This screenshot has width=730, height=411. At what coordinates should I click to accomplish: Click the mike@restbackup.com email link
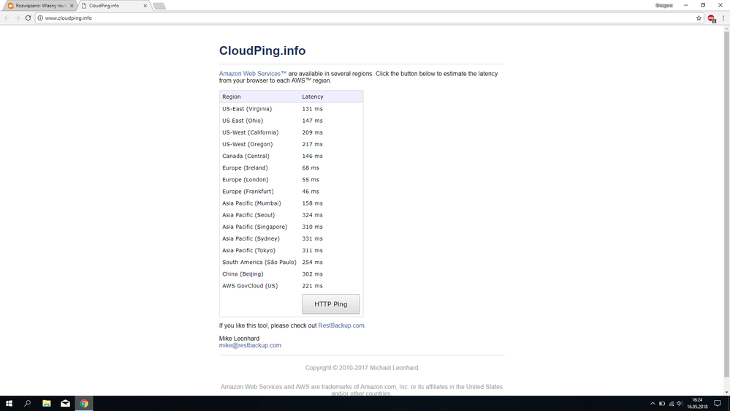[x=250, y=345]
